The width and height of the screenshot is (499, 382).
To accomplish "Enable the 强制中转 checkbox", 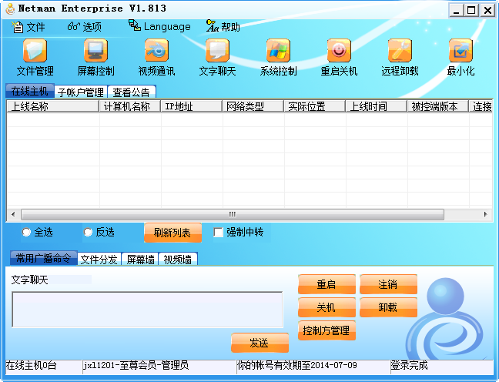I will 219,232.
